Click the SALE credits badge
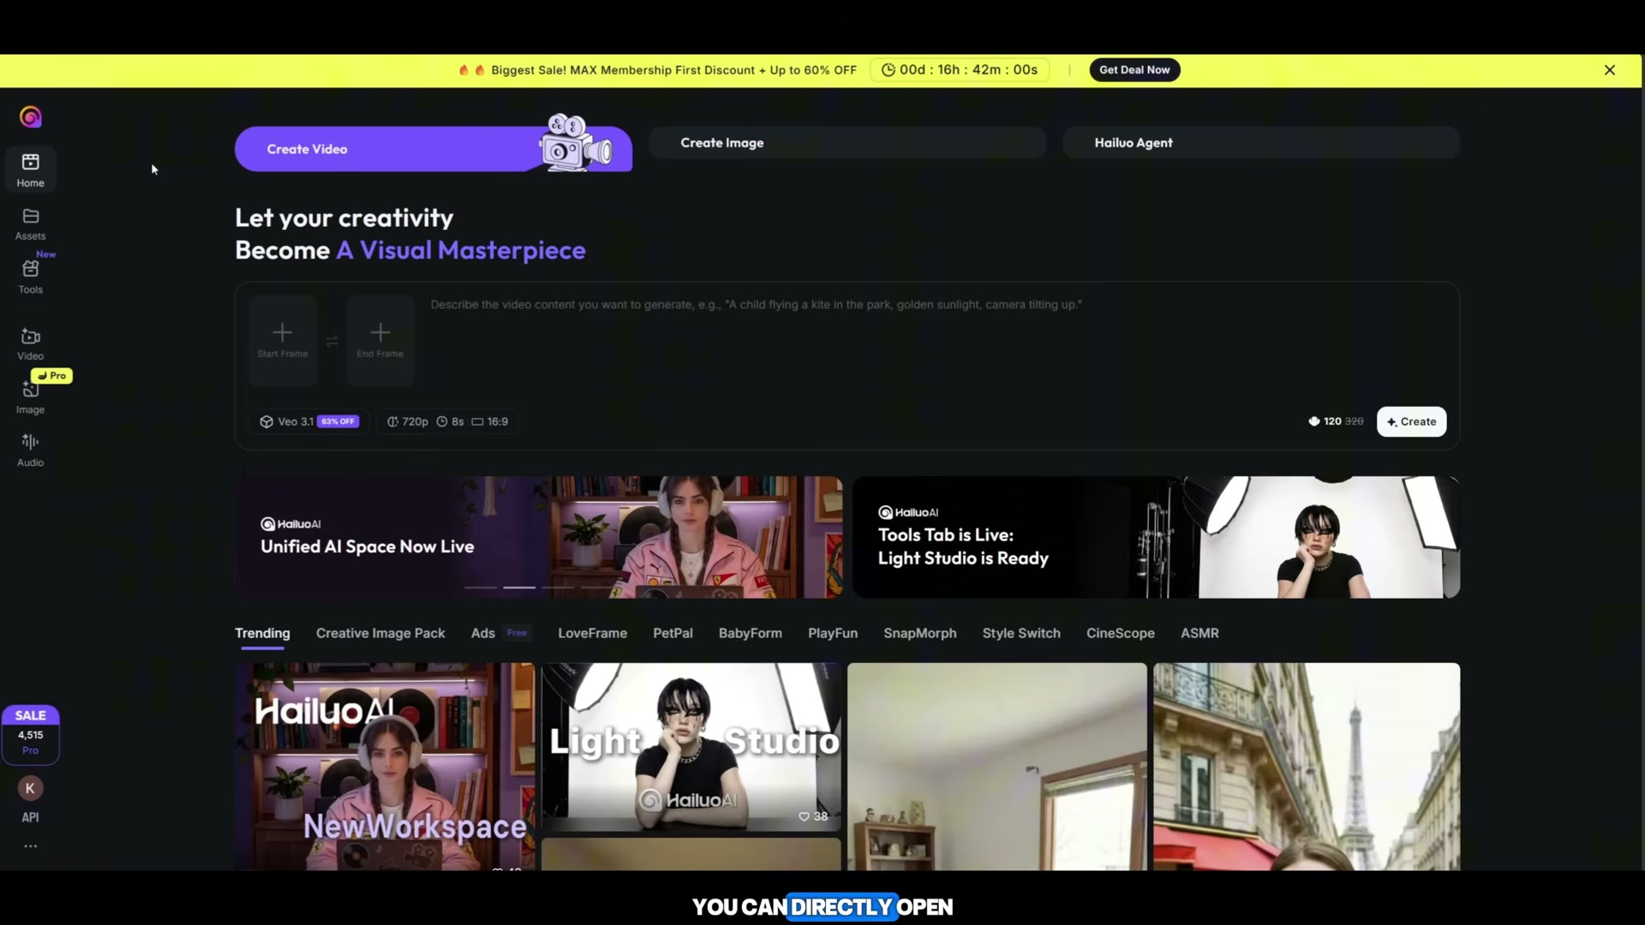Screen dimensions: 1645x925 30,734
